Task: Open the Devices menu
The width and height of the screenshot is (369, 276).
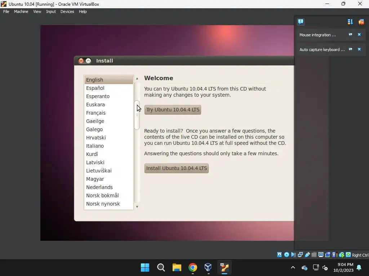Action: point(67,11)
